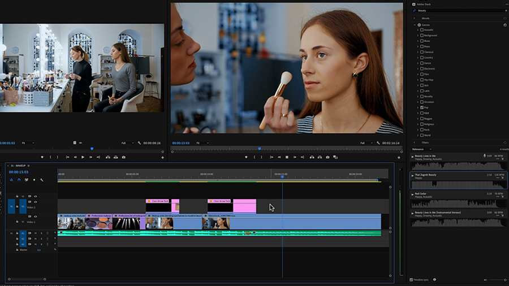Uncheck the Pop genre checkbox
The image size is (509, 286).
[x=421, y=107]
